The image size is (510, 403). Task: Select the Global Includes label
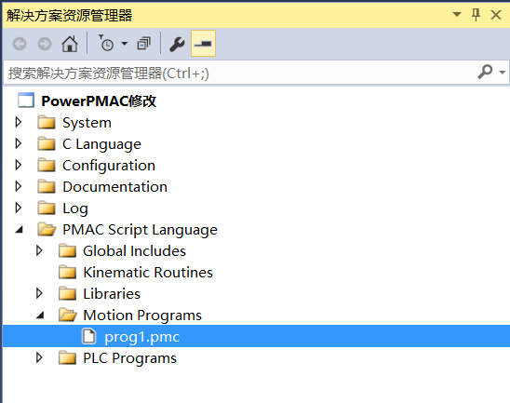[134, 251]
